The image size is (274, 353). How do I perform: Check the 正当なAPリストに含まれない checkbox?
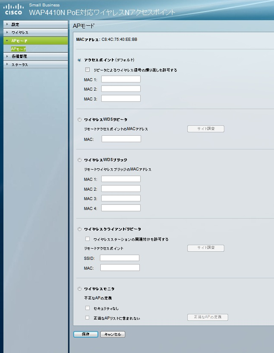pos(87,318)
